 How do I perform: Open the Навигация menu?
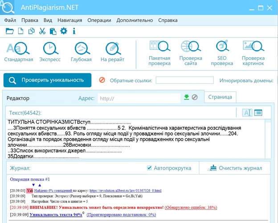pyautogui.click(x=69, y=20)
